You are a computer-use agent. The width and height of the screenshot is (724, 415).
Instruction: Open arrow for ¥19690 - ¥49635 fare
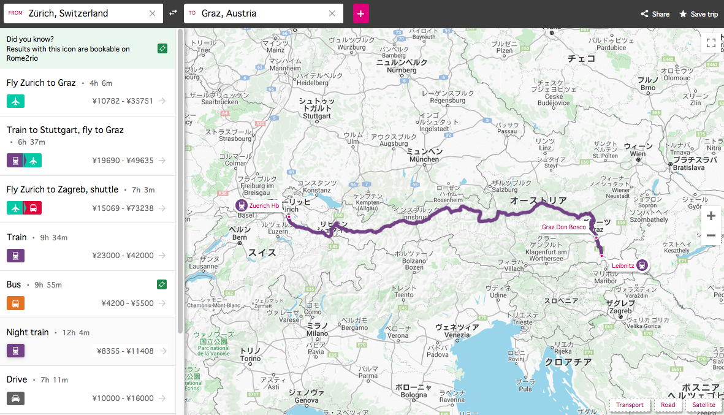pyautogui.click(x=162, y=160)
